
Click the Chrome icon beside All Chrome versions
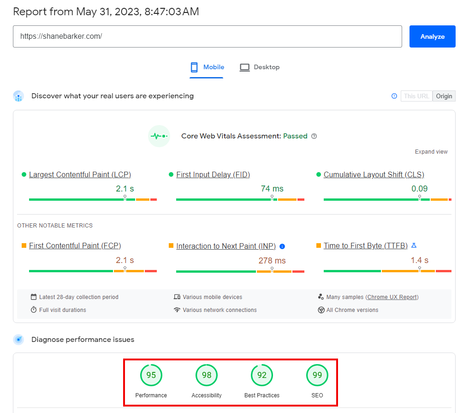click(321, 310)
